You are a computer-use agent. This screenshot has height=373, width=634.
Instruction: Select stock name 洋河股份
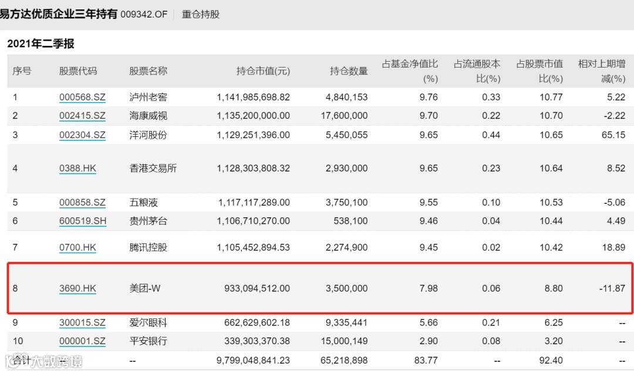coord(148,135)
